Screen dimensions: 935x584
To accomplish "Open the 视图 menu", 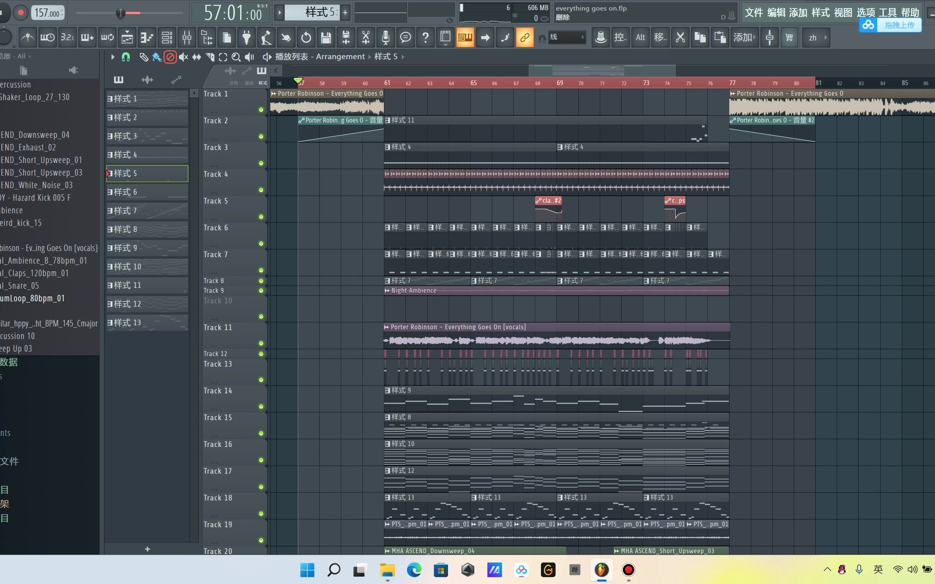I will [842, 13].
